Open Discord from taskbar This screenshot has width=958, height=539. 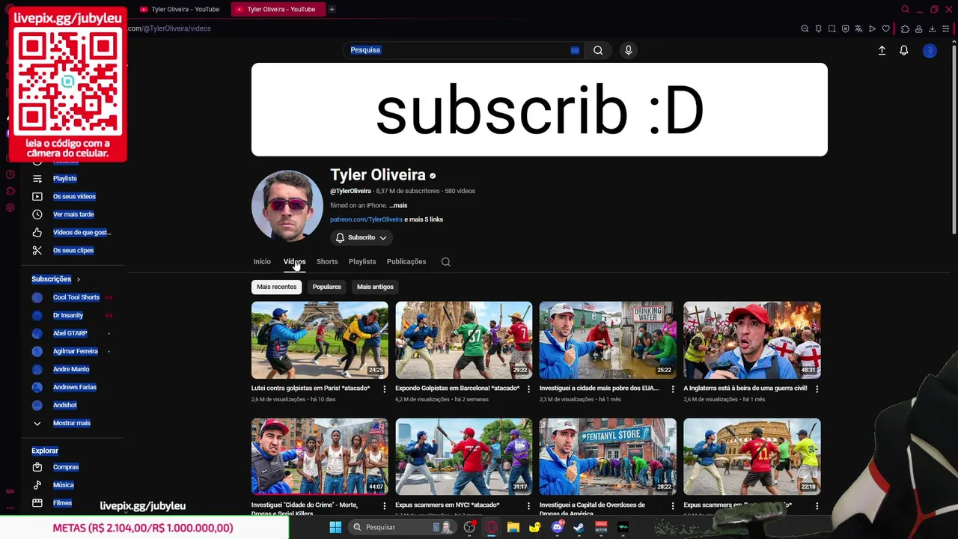click(557, 527)
